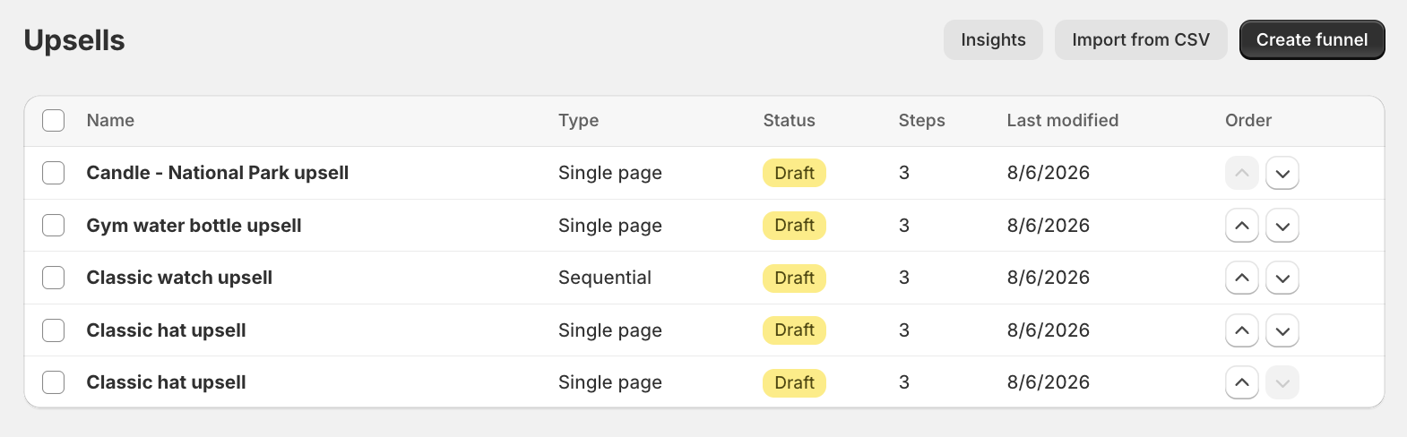This screenshot has width=1407, height=437.
Task: Move Gym water bottle upsell up
Action: [x=1242, y=226]
